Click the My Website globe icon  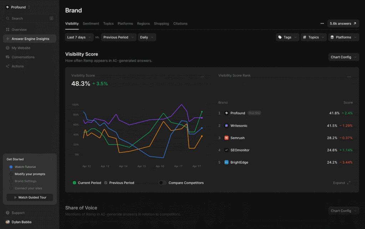point(7,48)
